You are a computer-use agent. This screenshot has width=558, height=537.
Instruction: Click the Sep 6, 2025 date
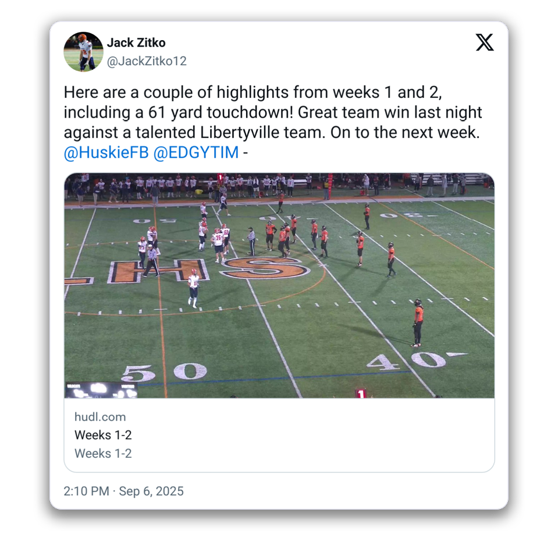point(151,492)
